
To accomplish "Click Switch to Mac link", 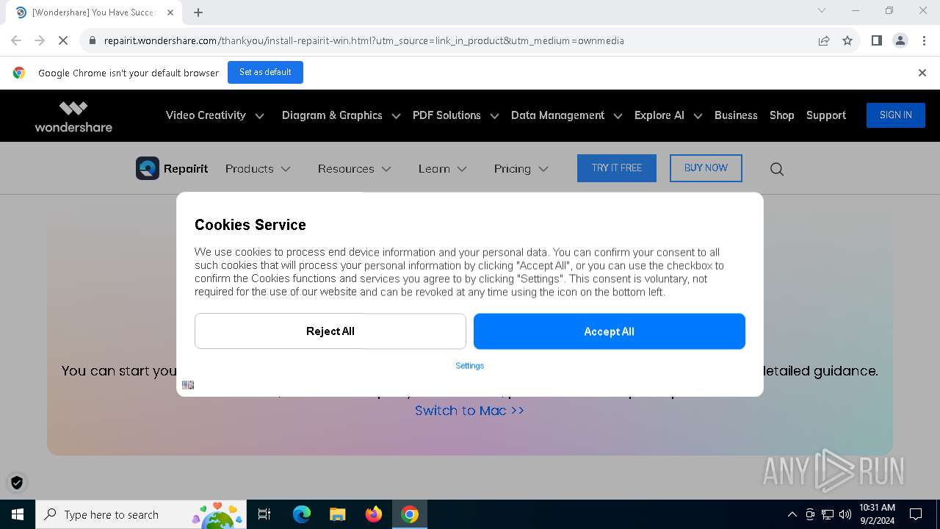I will tap(470, 411).
